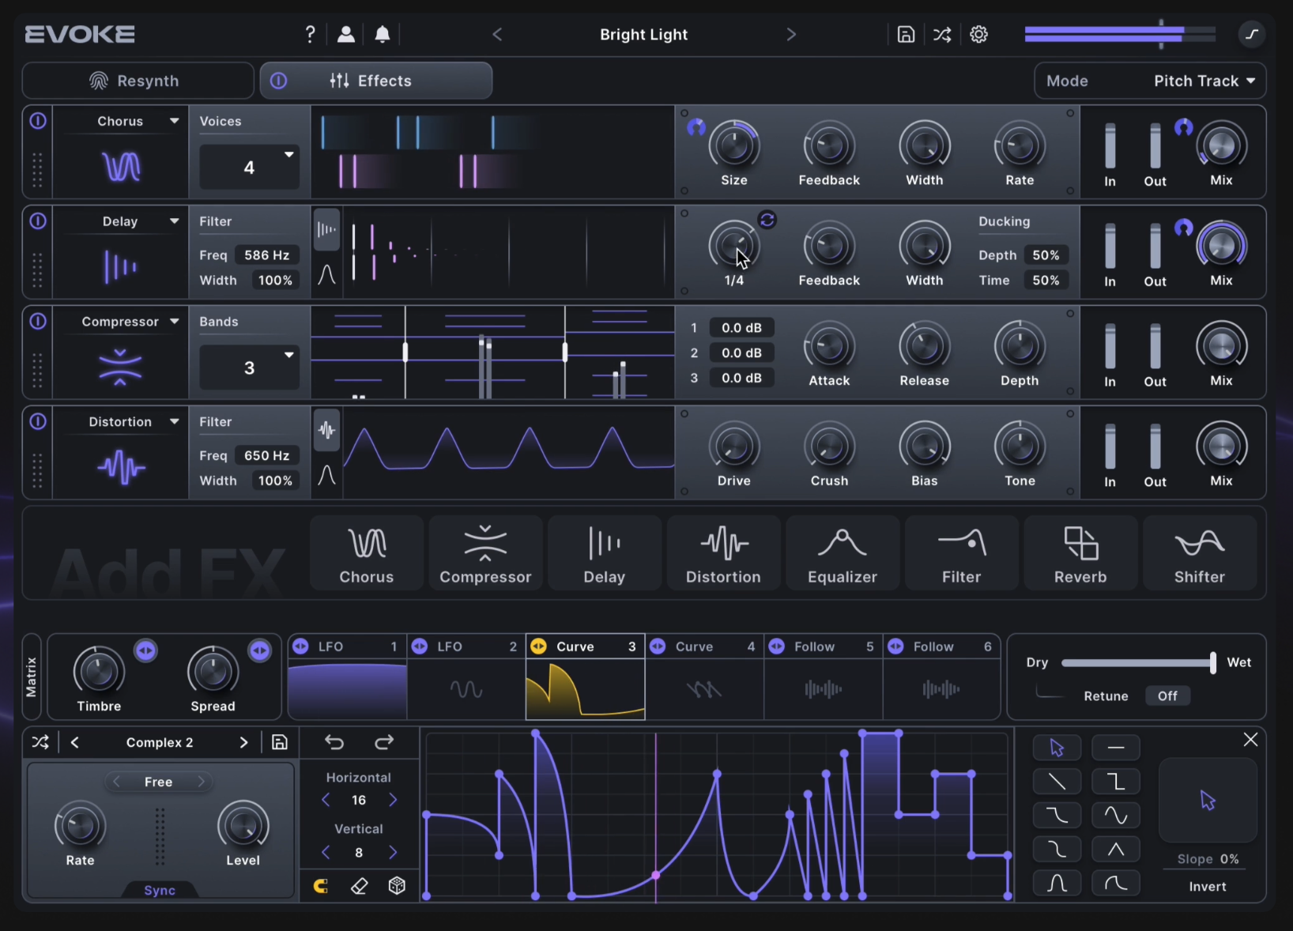
Task: Open the Pitch Track mode dropdown
Action: pos(1203,81)
